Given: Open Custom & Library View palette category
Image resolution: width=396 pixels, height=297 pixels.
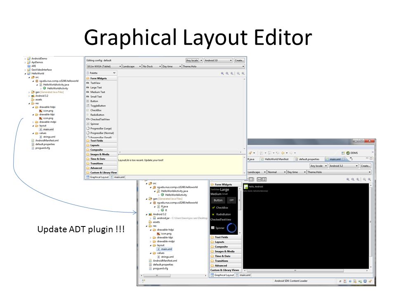Looking at the screenshot, I should coord(101,172).
